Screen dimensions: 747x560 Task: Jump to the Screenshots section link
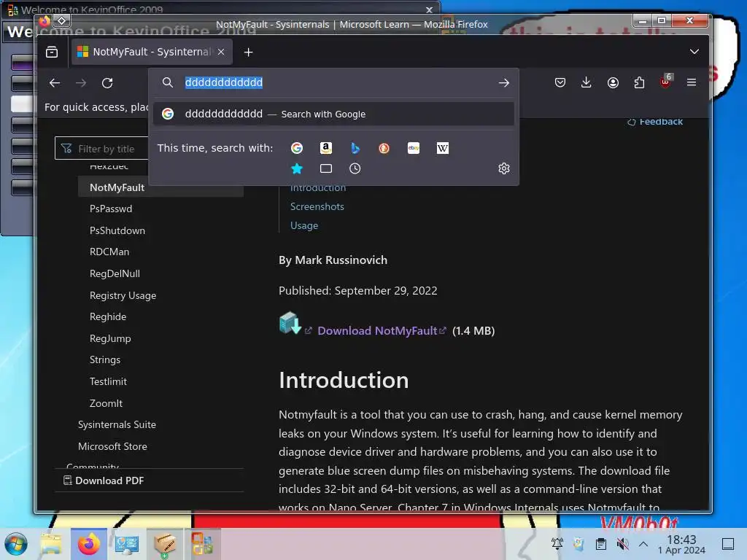317,206
